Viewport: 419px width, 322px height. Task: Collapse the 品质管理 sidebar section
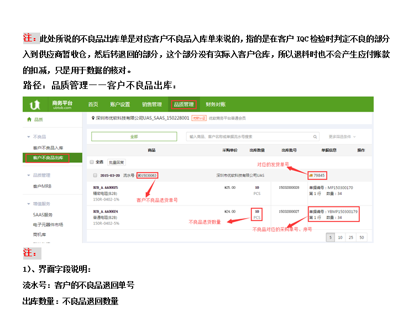coord(29,175)
